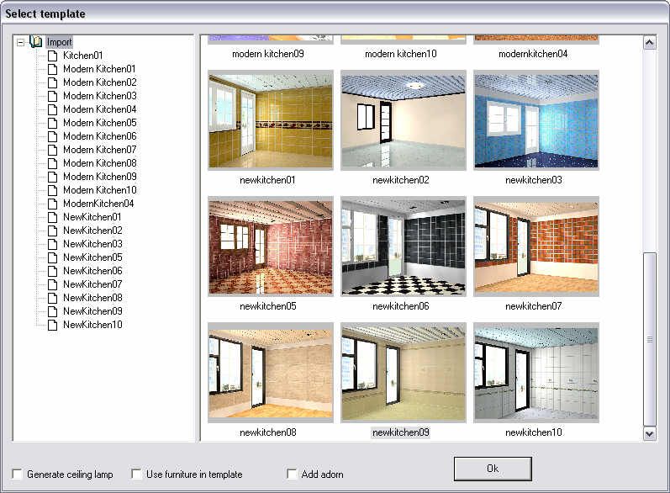Screen dimensions: 670x493
Task: Select the newkitchen06 black tile thumbnail
Action: click(404, 246)
